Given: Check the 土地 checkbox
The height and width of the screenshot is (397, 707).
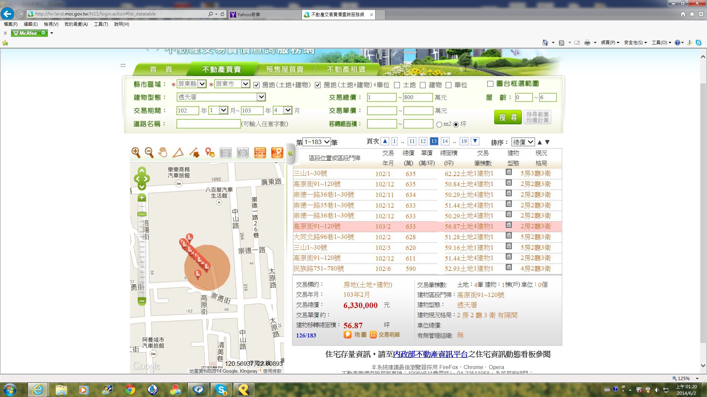Looking at the screenshot, I should tap(397, 85).
